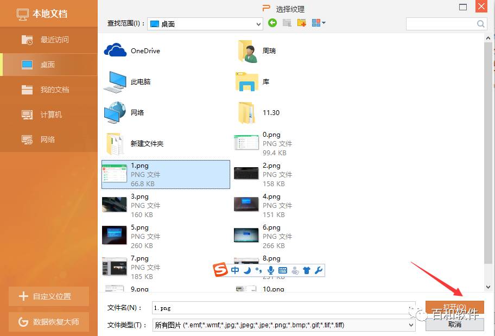
Task: Select the 库 libraries folder
Action: (252, 82)
